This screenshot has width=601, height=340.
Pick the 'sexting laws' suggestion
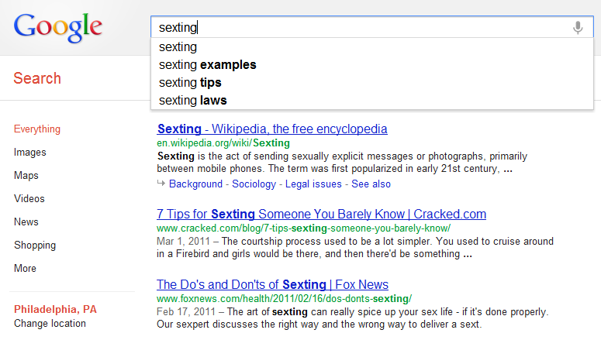click(x=192, y=101)
